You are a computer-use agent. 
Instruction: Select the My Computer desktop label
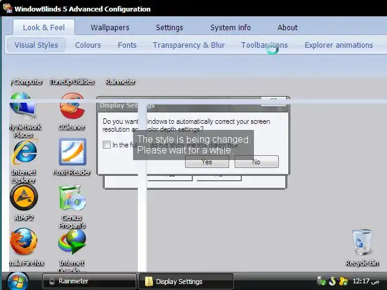point(27,82)
